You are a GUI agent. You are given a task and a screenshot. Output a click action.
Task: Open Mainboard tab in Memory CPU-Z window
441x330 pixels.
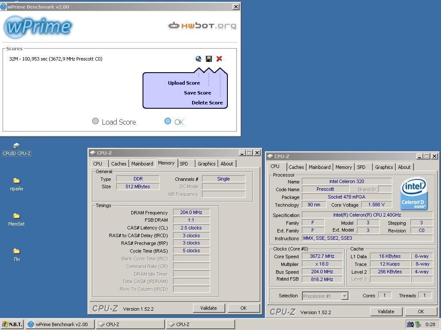pos(142,164)
